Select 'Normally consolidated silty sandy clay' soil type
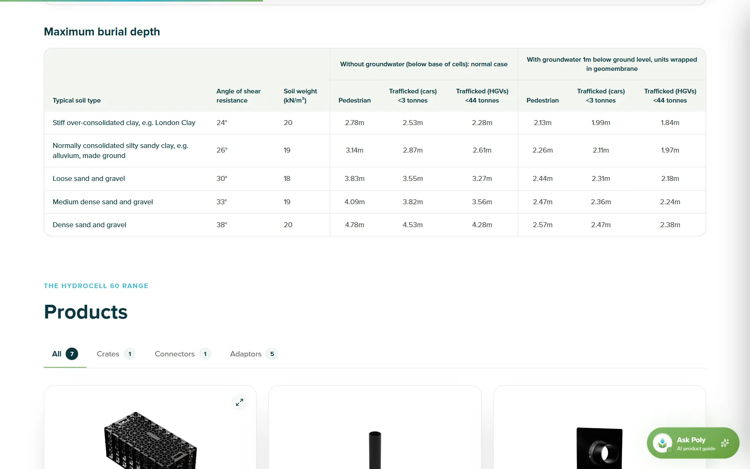Image resolution: width=750 pixels, height=469 pixels. tap(120, 150)
